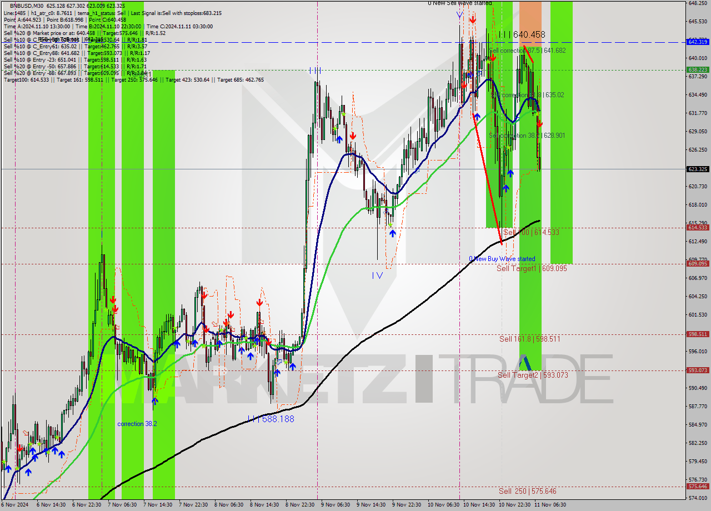Image resolution: width=711 pixels, height=511 pixels.
Task: Click the 'Sell Target2 | 593.073' label
Action: [533, 375]
